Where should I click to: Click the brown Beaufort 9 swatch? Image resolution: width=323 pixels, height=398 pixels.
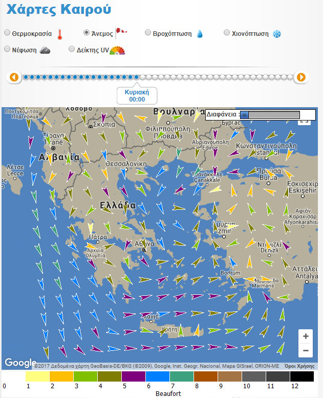[x=230, y=376]
